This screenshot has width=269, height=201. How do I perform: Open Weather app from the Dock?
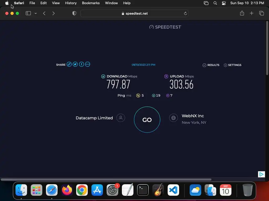click(x=195, y=190)
